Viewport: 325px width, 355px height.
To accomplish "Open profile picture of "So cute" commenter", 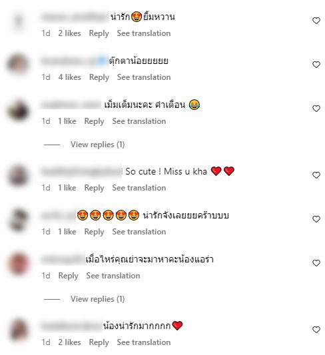I will [18, 176].
